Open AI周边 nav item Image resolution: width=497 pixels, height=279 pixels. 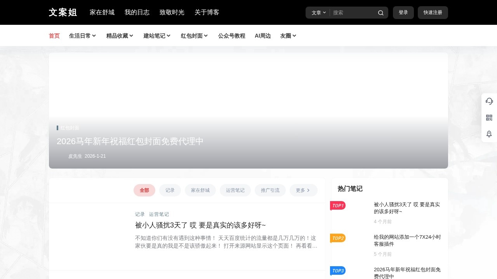coord(263,36)
